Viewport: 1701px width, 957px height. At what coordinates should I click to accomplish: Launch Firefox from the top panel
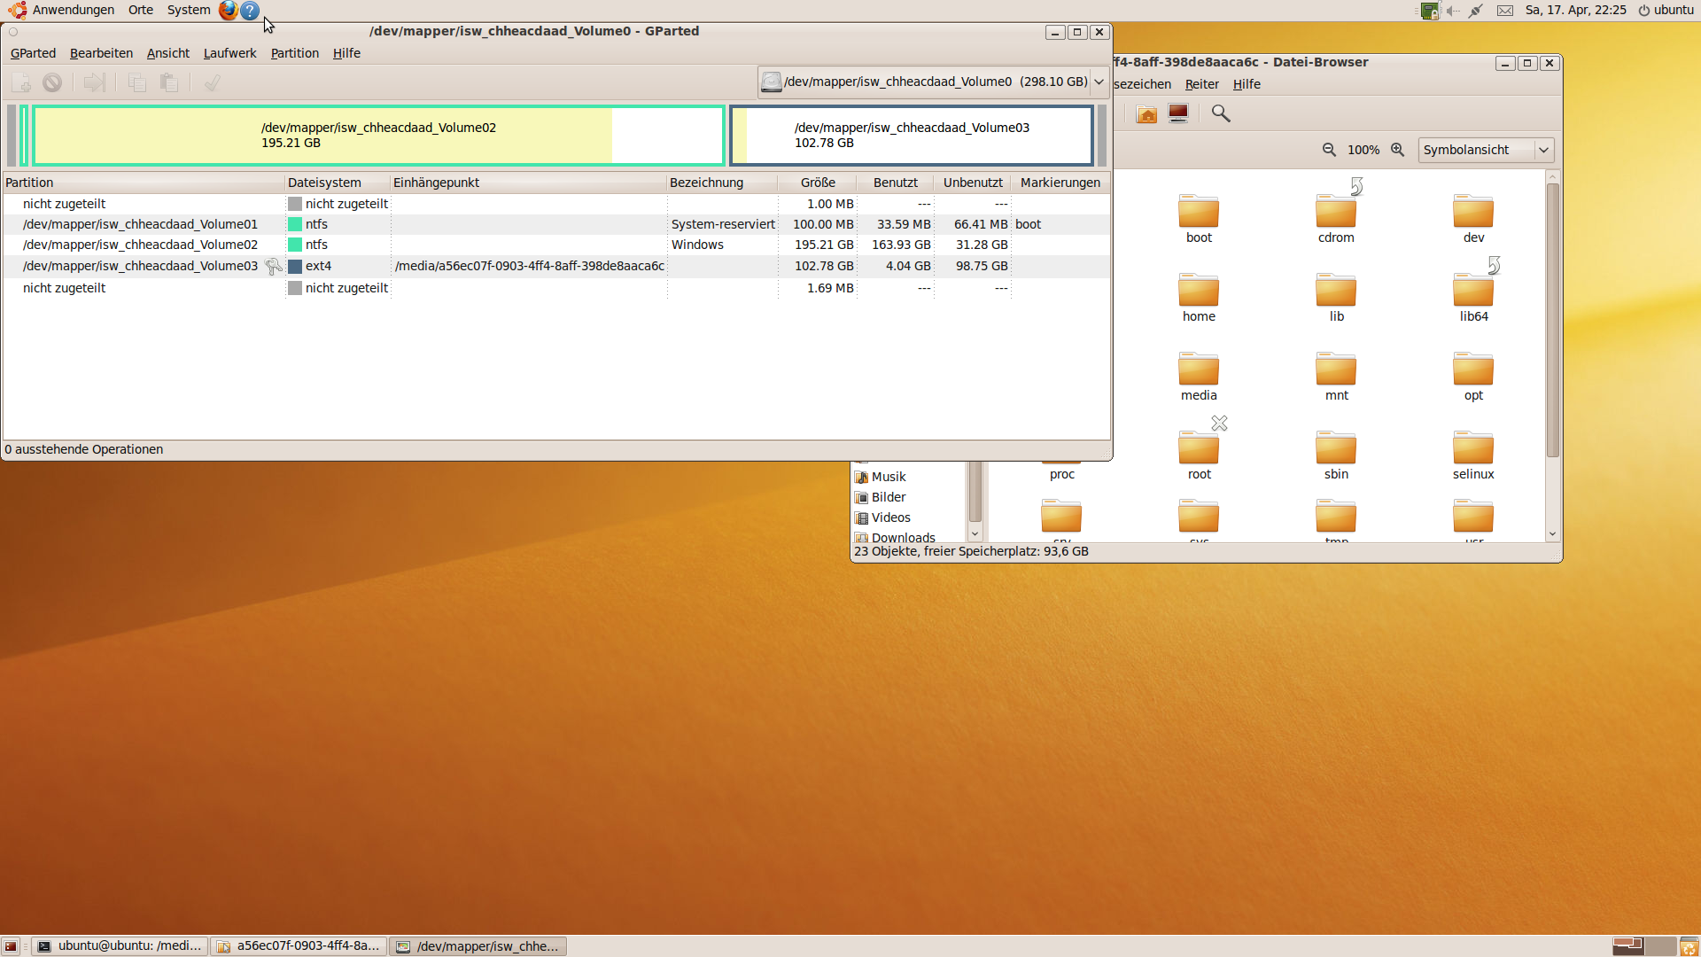click(228, 11)
